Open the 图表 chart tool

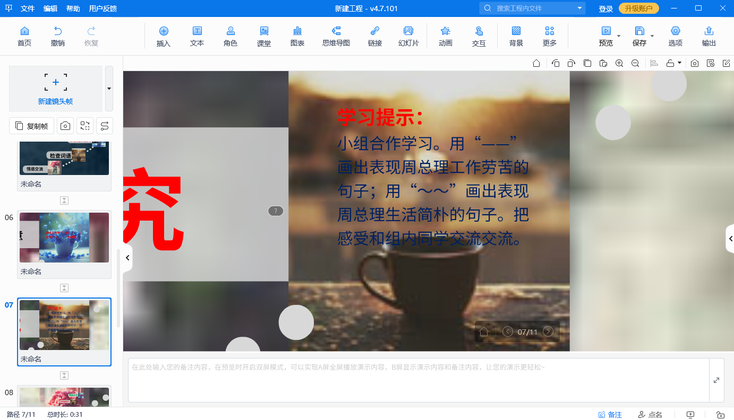click(x=297, y=36)
